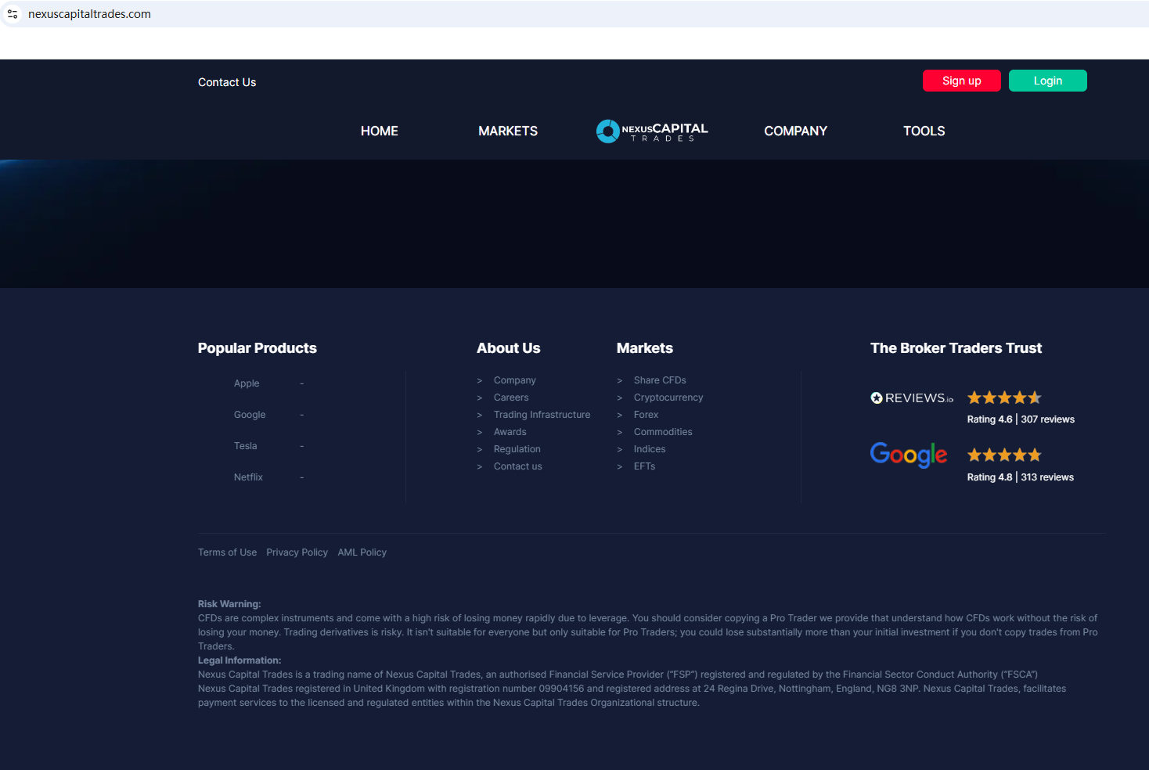Open the HOME menu item
This screenshot has width=1149, height=770.
point(379,131)
